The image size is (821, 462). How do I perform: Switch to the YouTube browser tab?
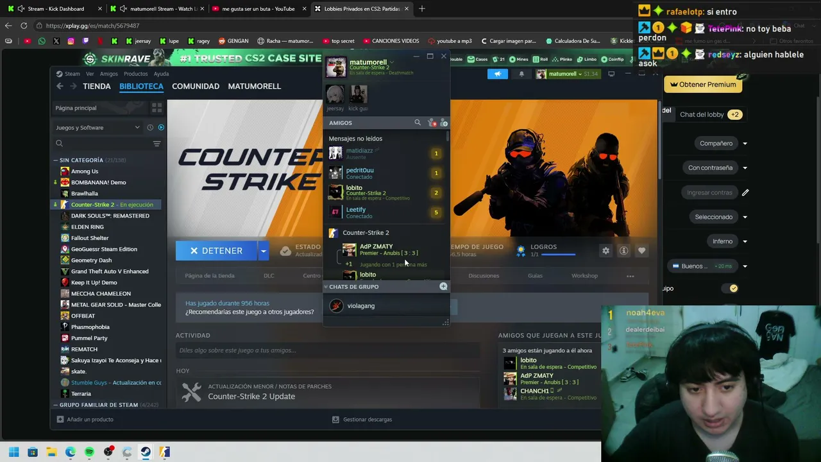258,9
